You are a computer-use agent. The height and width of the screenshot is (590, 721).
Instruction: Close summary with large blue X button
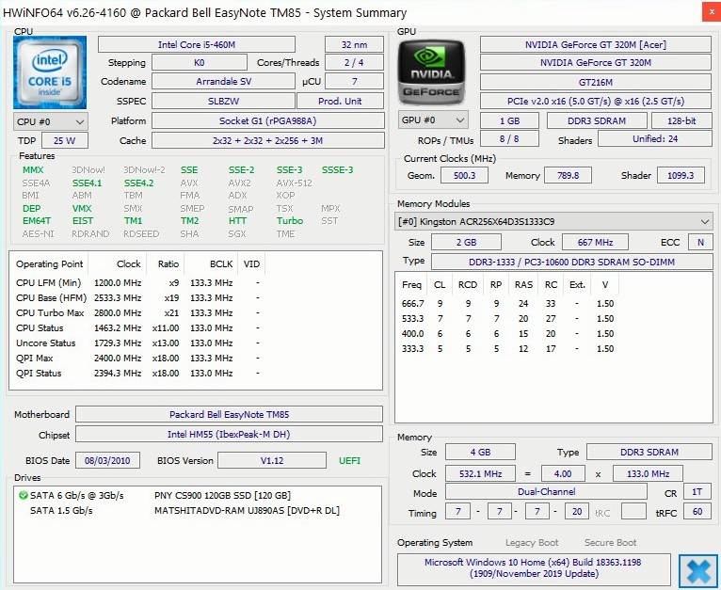[x=698, y=571]
